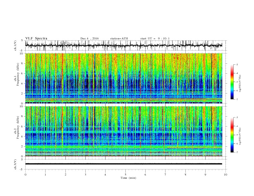Click the ch.1(V) voltage axis label
This screenshot has width=254, height=196.
click(15, 45)
